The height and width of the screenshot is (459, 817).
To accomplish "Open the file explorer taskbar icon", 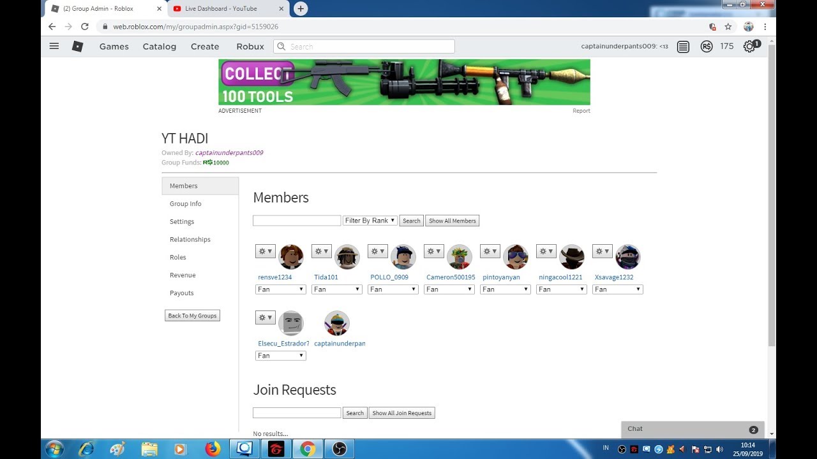I will (149, 449).
